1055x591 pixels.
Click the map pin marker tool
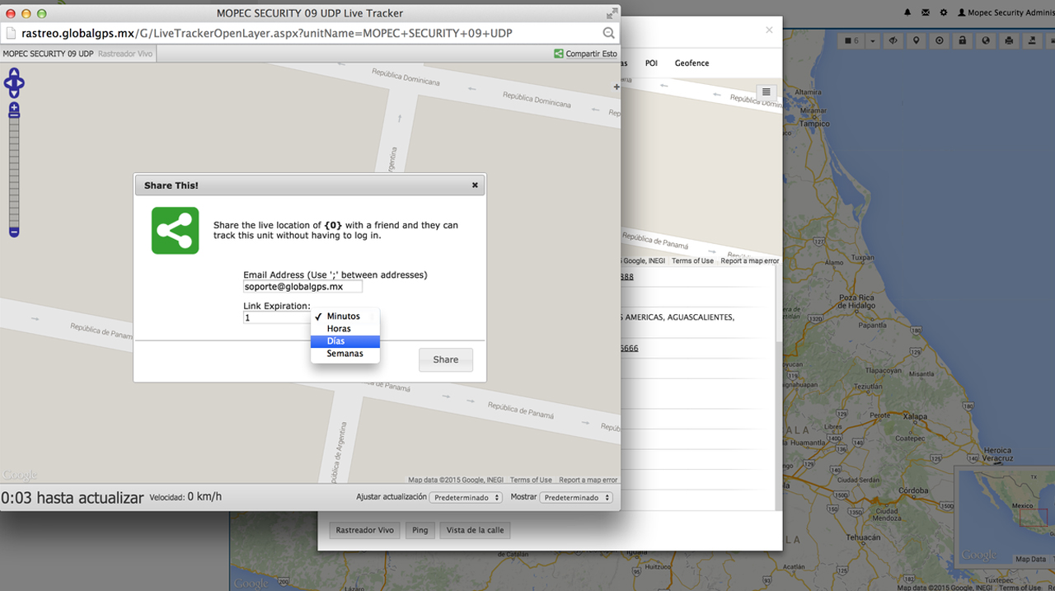917,41
